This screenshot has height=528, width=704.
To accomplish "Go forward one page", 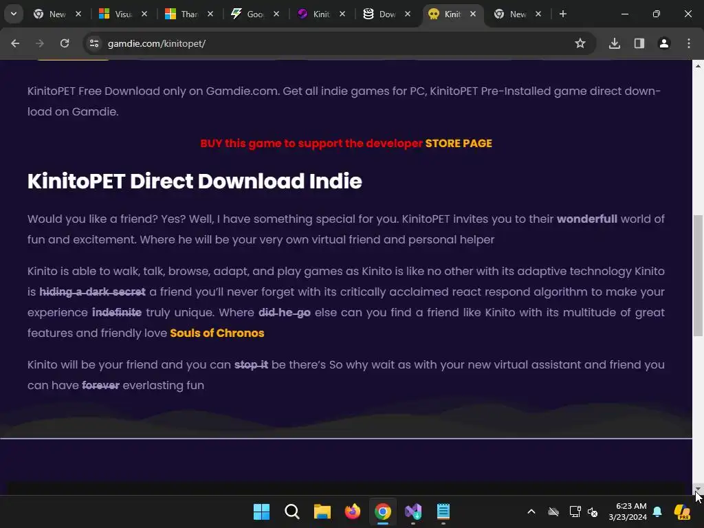I will (x=40, y=43).
